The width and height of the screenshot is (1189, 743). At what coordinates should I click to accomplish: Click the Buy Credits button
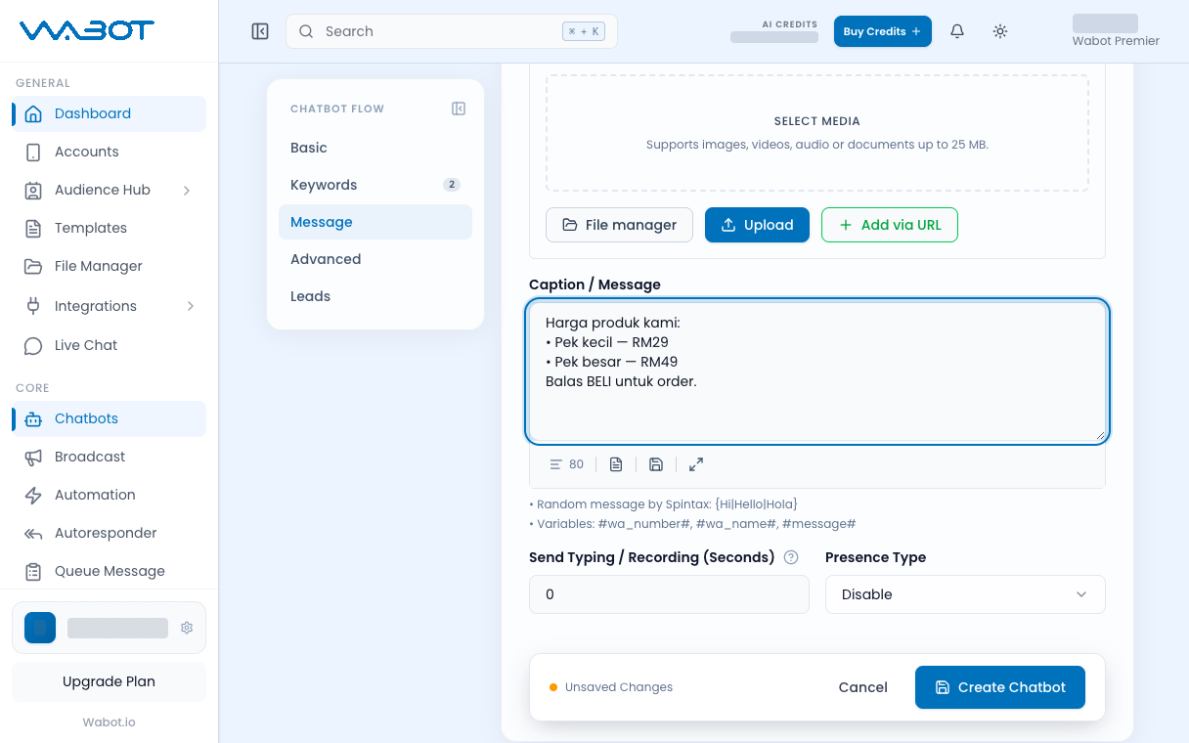(883, 31)
